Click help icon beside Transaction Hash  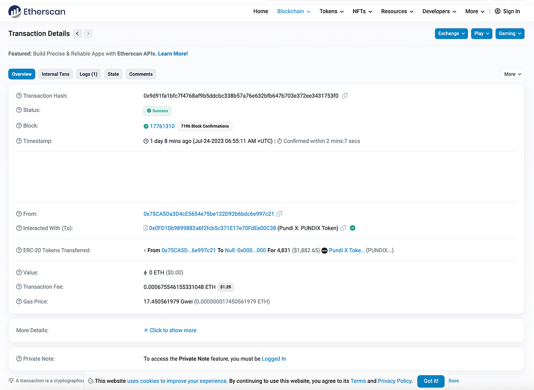click(x=19, y=96)
